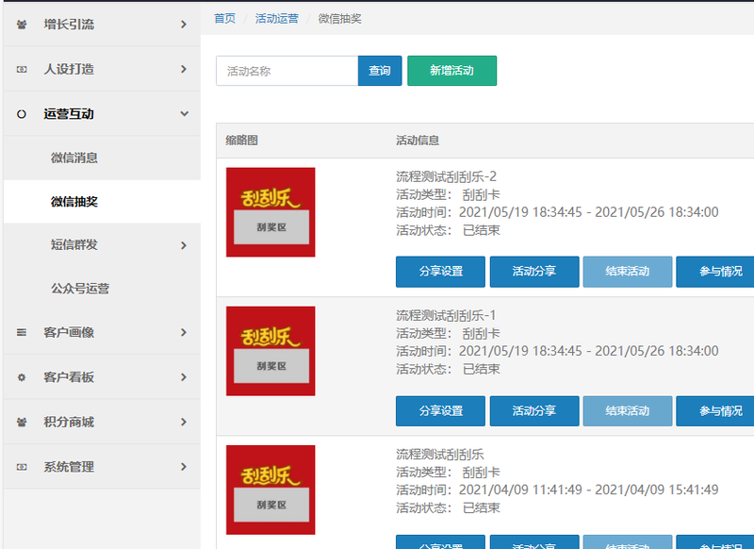Click the icon beside 人设打造 menu
This screenshot has height=549, width=754.
click(x=22, y=69)
